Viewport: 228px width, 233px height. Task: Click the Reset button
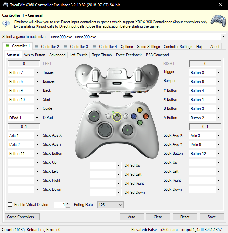pos(185,217)
